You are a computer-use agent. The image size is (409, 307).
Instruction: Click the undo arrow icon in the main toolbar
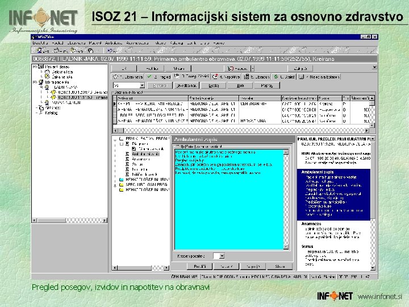[110, 51]
